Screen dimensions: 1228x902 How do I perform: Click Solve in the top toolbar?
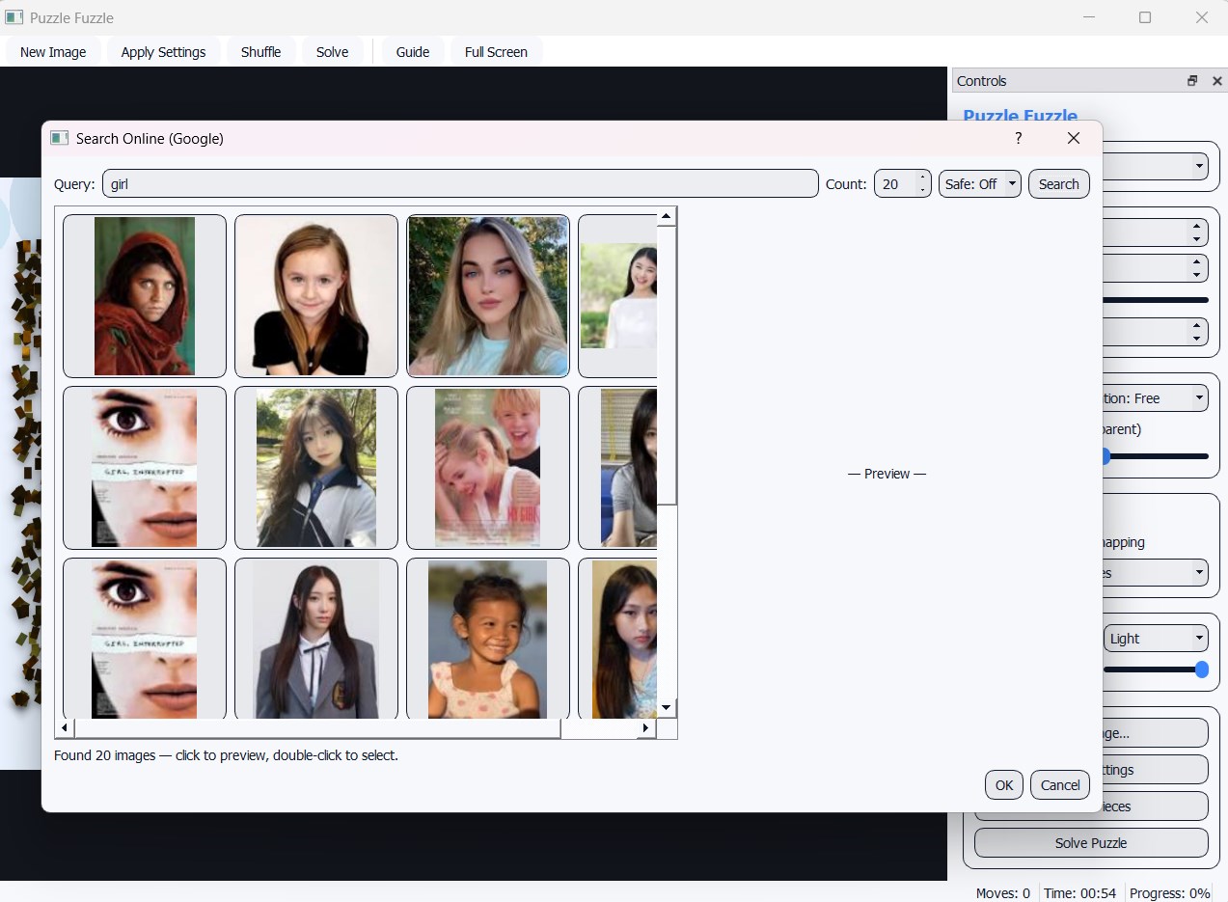(332, 52)
